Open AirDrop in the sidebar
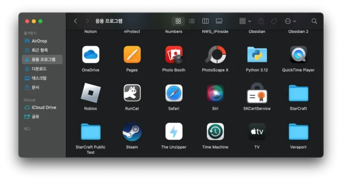This screenshot has height=182, width=342. tap(39, 41)
